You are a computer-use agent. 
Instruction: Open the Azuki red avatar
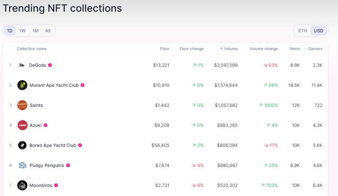point(22,125)
